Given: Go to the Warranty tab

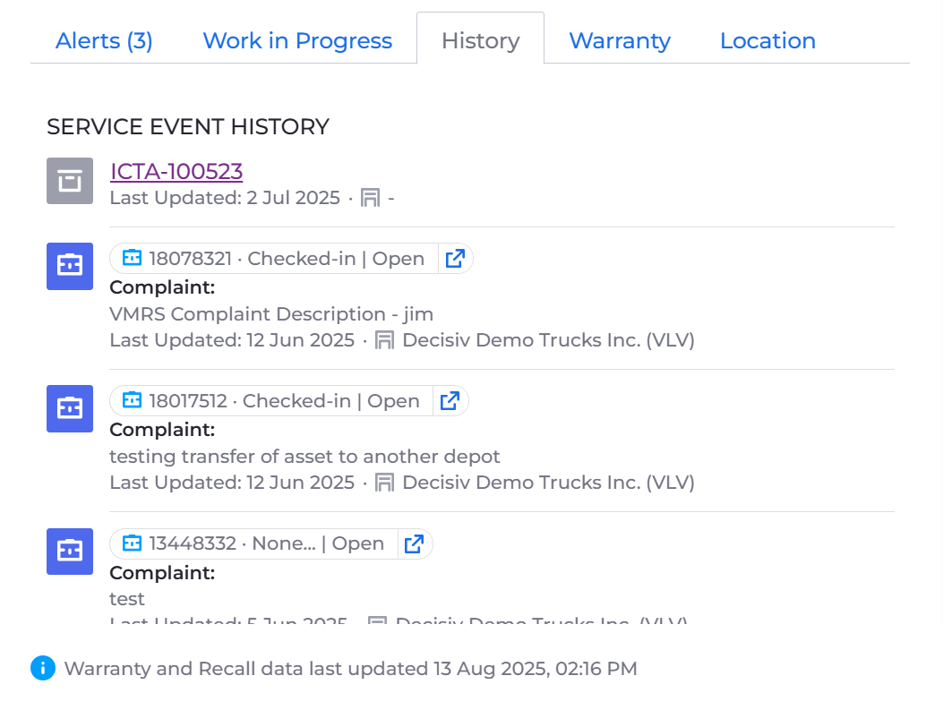Looking at the screenshot, I should (620, 41).
